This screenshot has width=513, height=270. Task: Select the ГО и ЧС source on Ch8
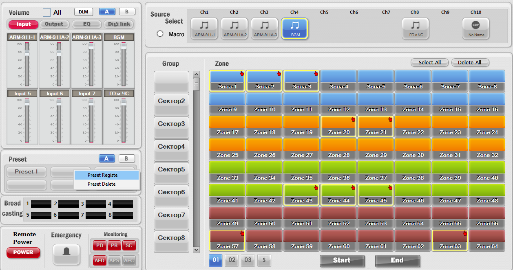415,29
